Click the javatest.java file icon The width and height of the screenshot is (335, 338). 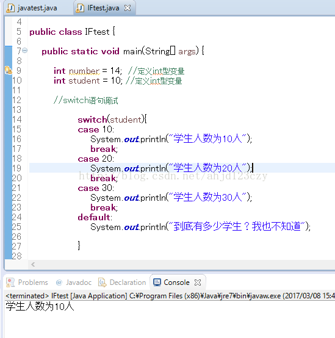coord(10,9)
